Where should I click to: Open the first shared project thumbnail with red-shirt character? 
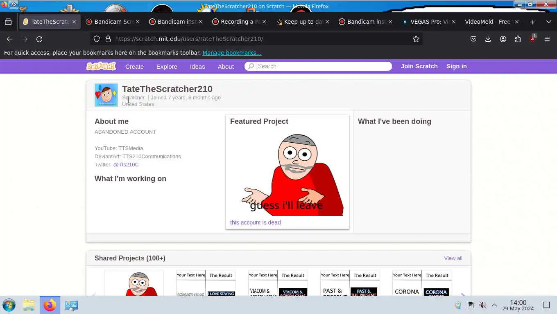(134, 283)
